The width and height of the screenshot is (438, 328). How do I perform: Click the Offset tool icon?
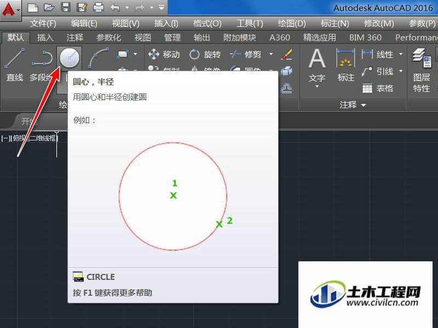coord(286,89)
